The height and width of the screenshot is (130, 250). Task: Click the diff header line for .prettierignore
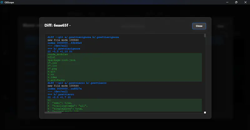coord(83,37)
